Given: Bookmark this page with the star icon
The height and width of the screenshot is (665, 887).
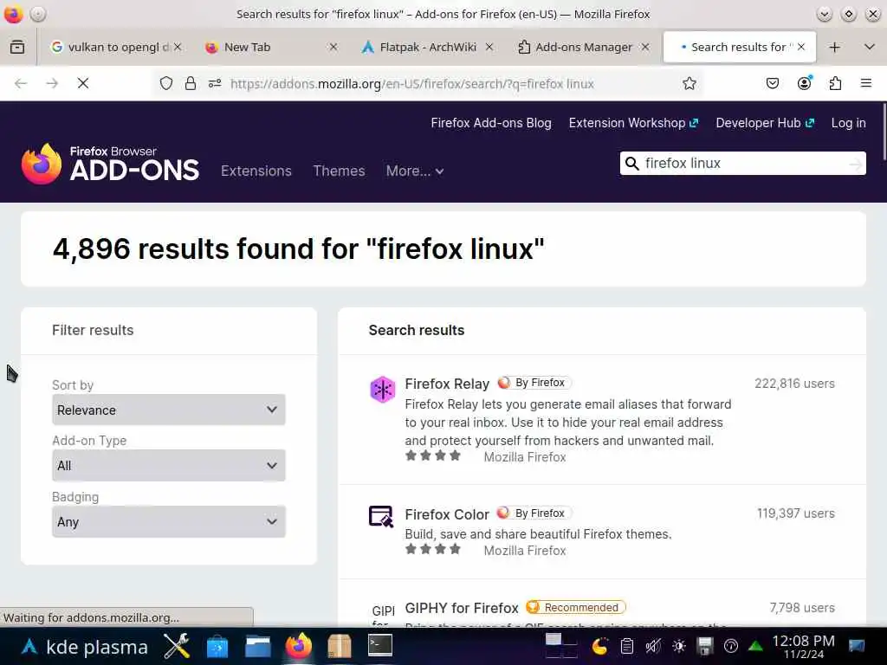Looking at the screenshot, I should 689,84.
